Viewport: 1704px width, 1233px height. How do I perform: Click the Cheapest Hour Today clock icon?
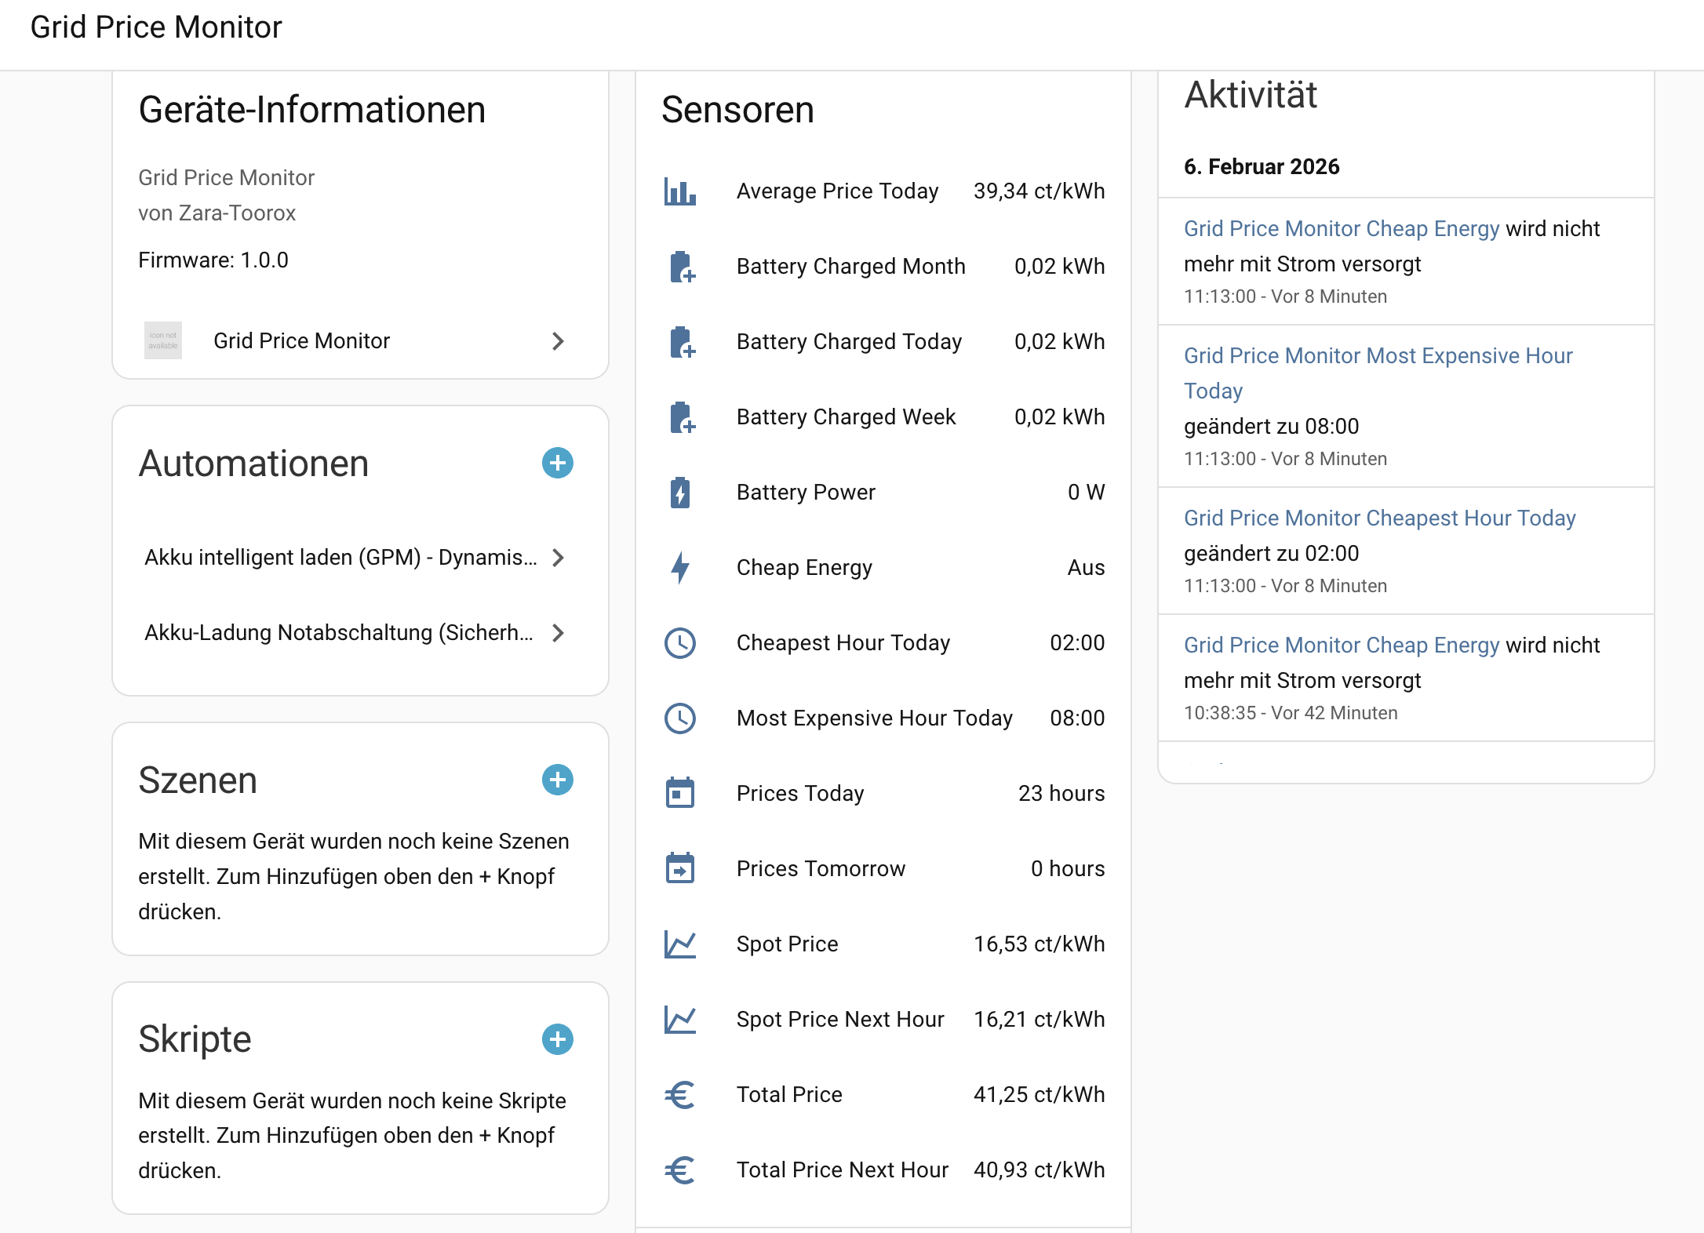pos(680,643)
